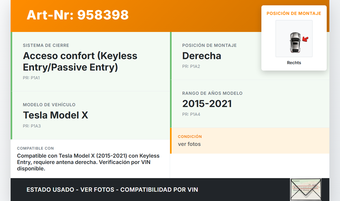Click the Art-Nr: 958398 heading
Screen dimensions: 340x201
point(78,15)
